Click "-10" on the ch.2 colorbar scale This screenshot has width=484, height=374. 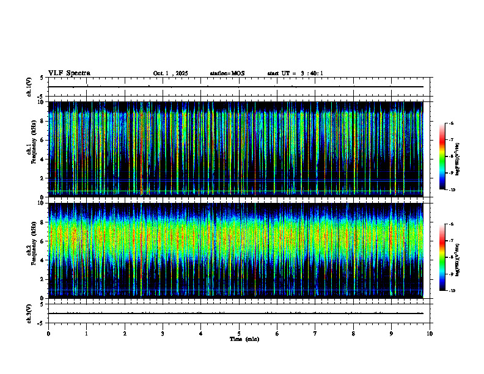point(452,291)
